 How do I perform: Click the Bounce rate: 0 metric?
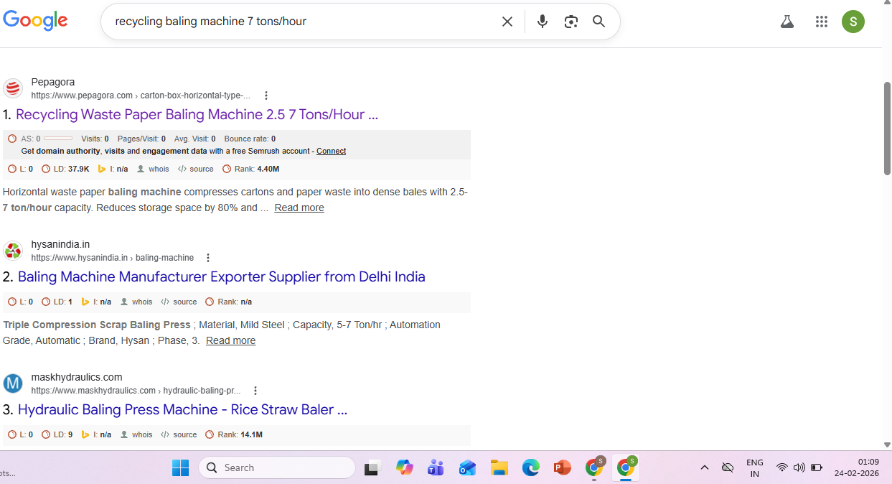[250, 139]
